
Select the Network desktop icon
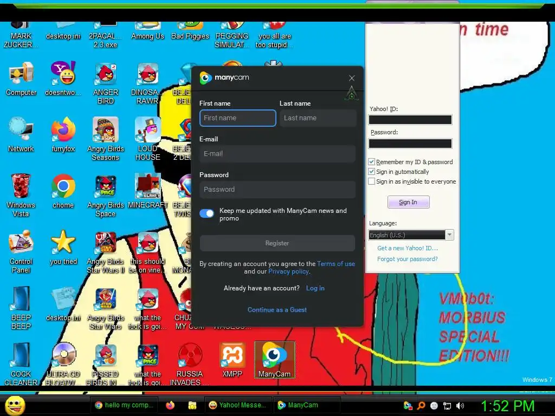21,135
